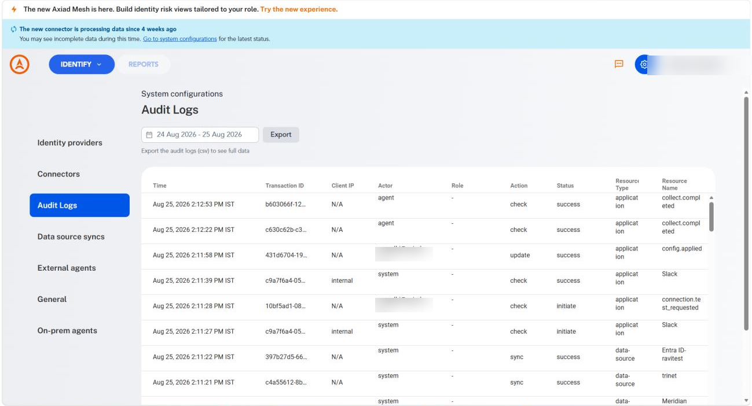The width and height of the screenshot is (752, 406).
Task: Follow 'Go to system configurations' link
Action: point(180,39)
